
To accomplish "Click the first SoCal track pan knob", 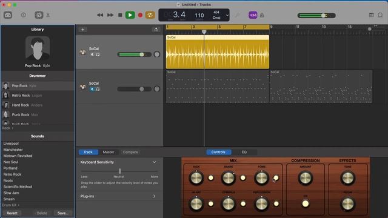I will point(157,54).
